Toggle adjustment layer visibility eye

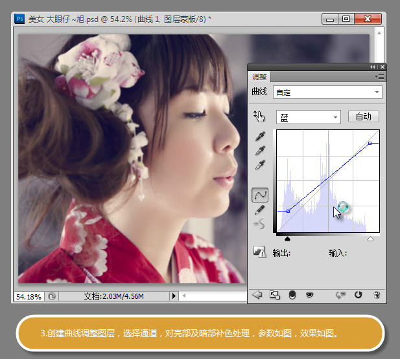click(x=309, y=295)
